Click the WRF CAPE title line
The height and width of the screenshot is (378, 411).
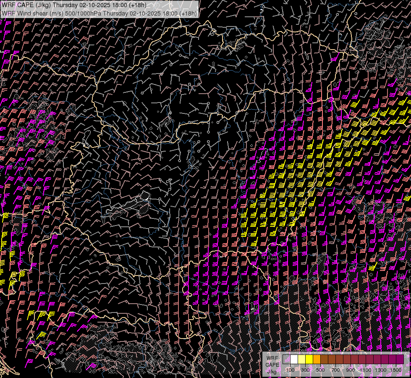tap(74, 5)
